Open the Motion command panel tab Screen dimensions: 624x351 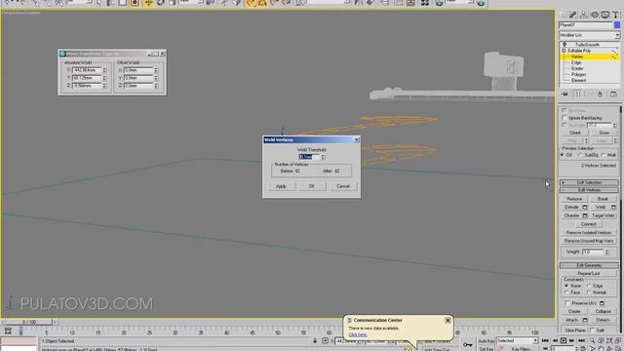click(595, 15)
